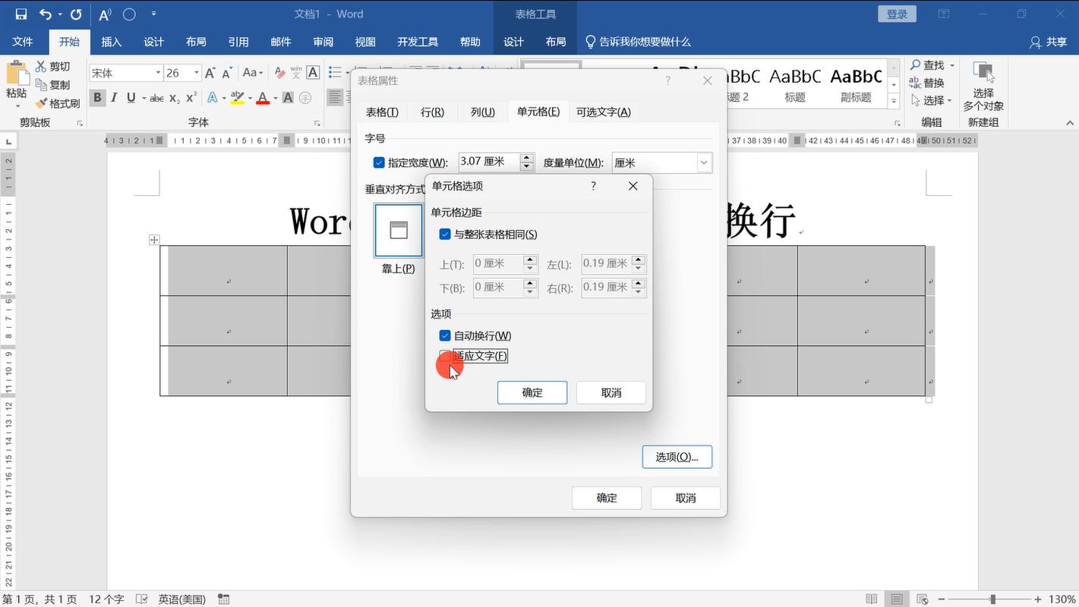Open the phonetic guide (wén) tool
Image resolution: width=1079 pixels, height=607 pixels.
[x=295, y=73]
